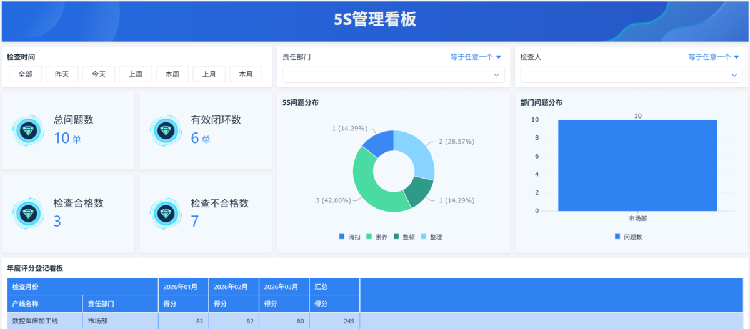This screenshot has width=750, height=329.
Task: Filter inspections by 昨天
Action: pos(62,74)
